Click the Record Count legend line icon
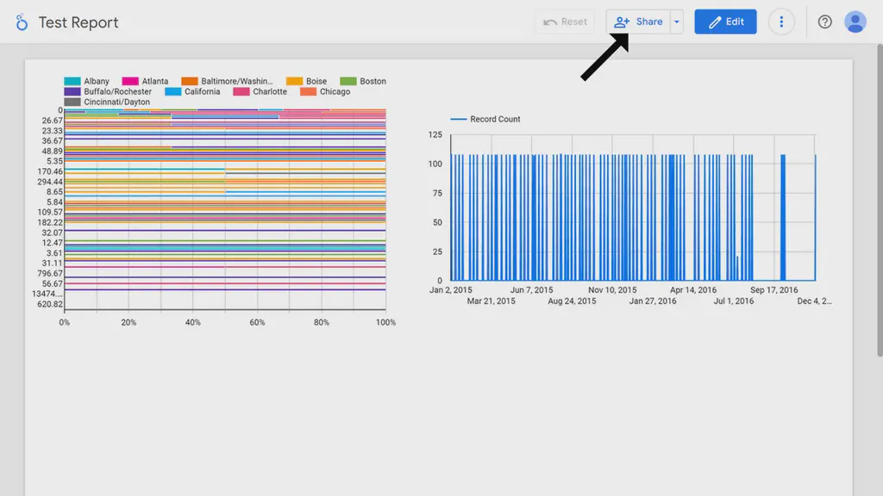The width and height of the screenshot is (883, 496). (458, 120)
